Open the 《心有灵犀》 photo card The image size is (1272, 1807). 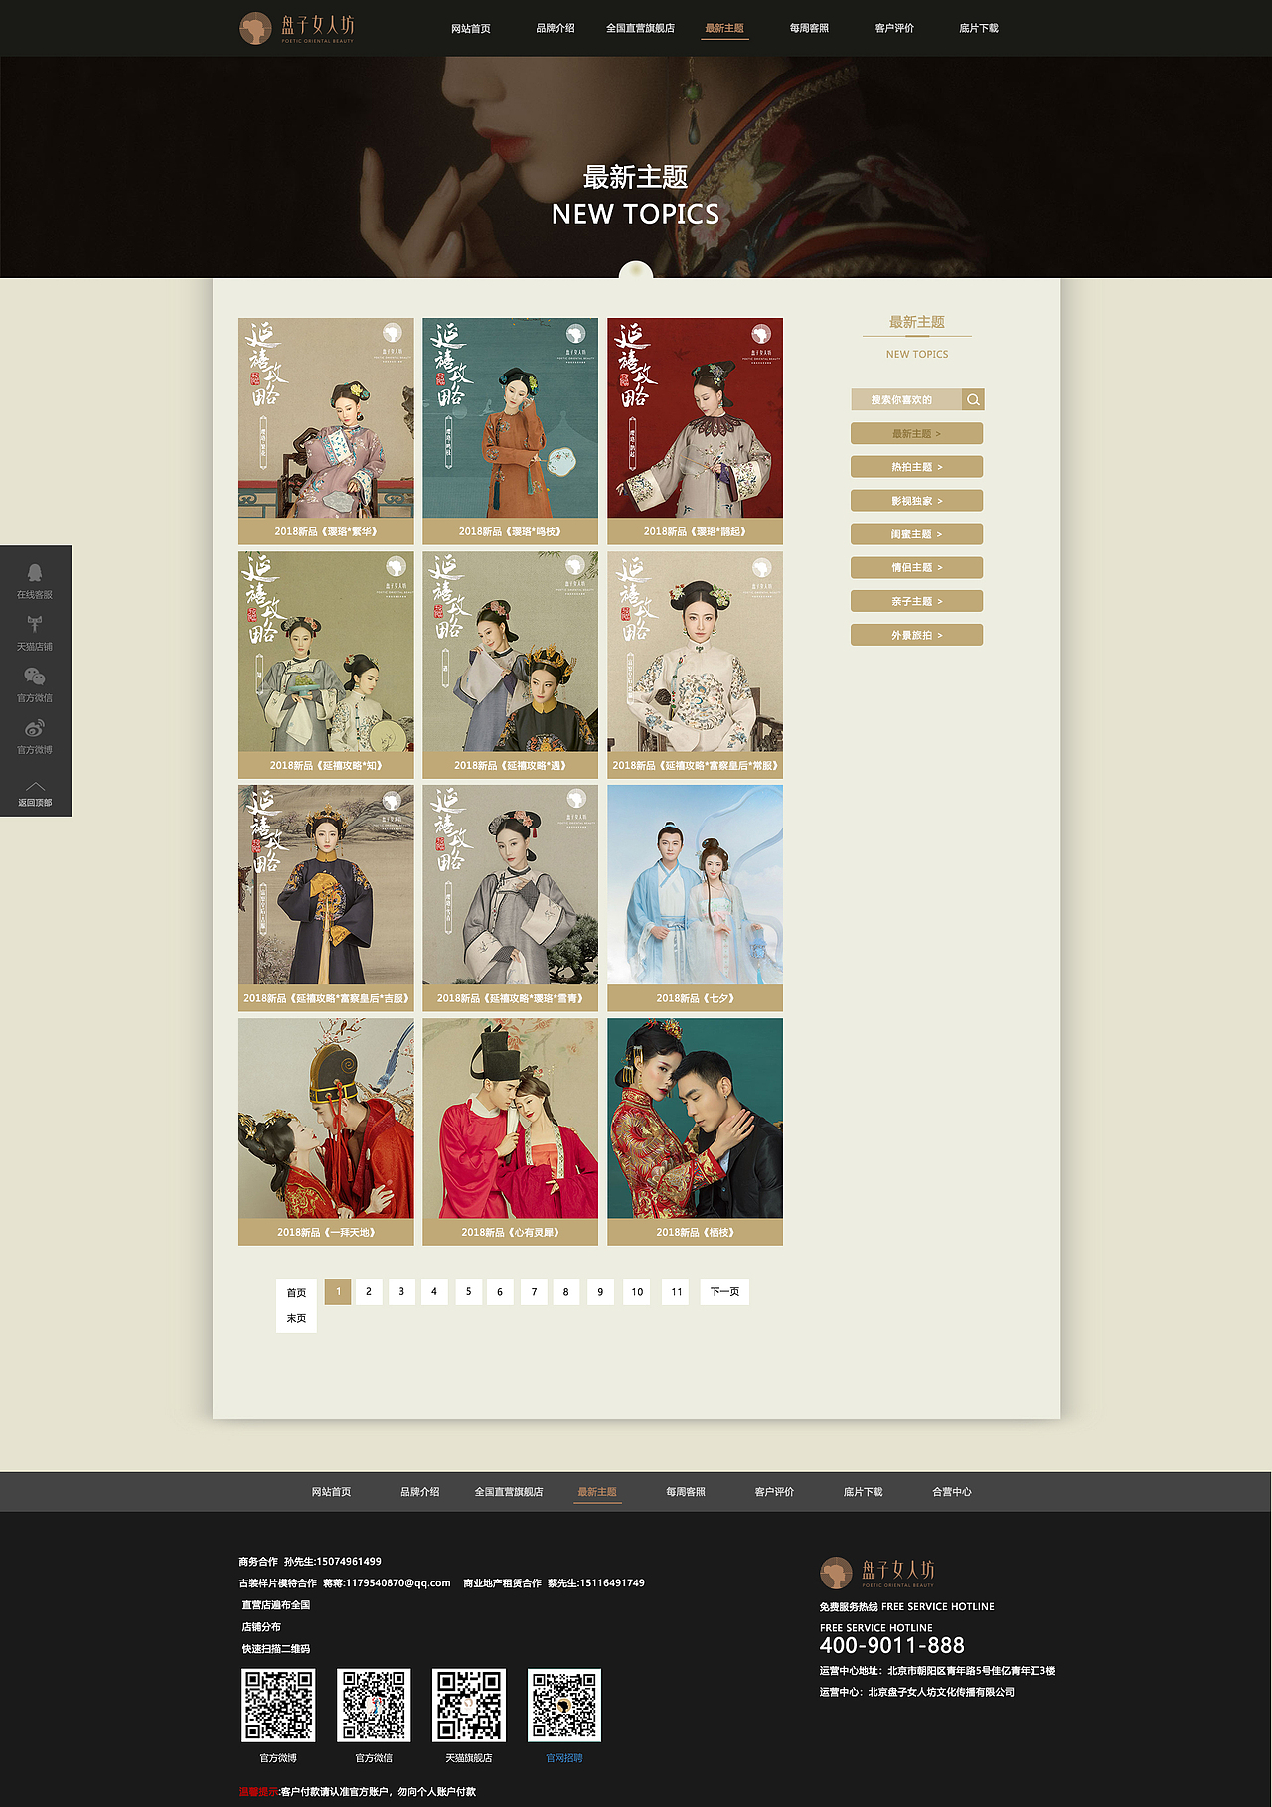(x=511, y=1131)
